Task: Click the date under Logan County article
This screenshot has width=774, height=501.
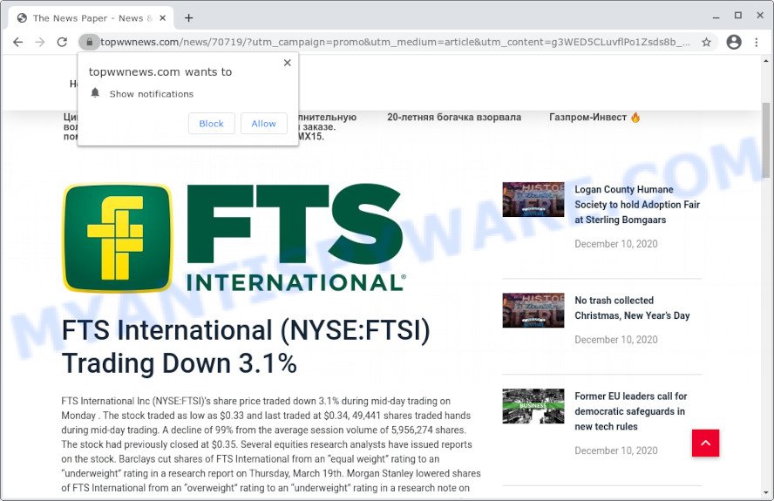Action: [x=616, y=244]
